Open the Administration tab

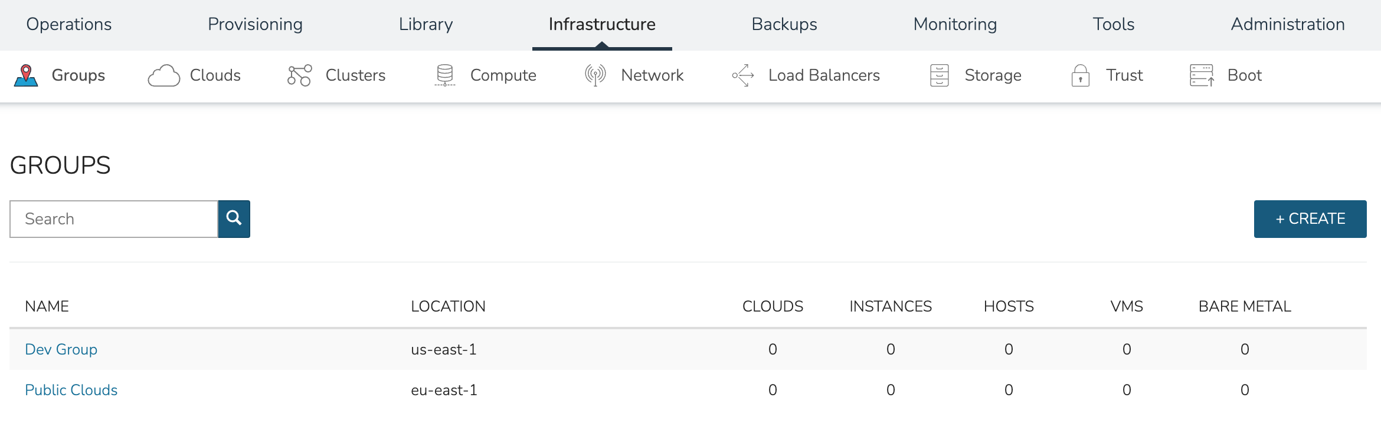pos(1287,24)
